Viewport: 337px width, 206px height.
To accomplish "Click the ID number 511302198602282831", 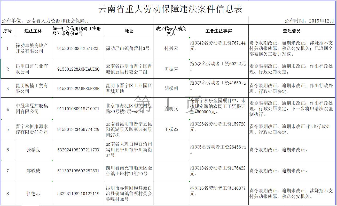I will coord(78,171).
